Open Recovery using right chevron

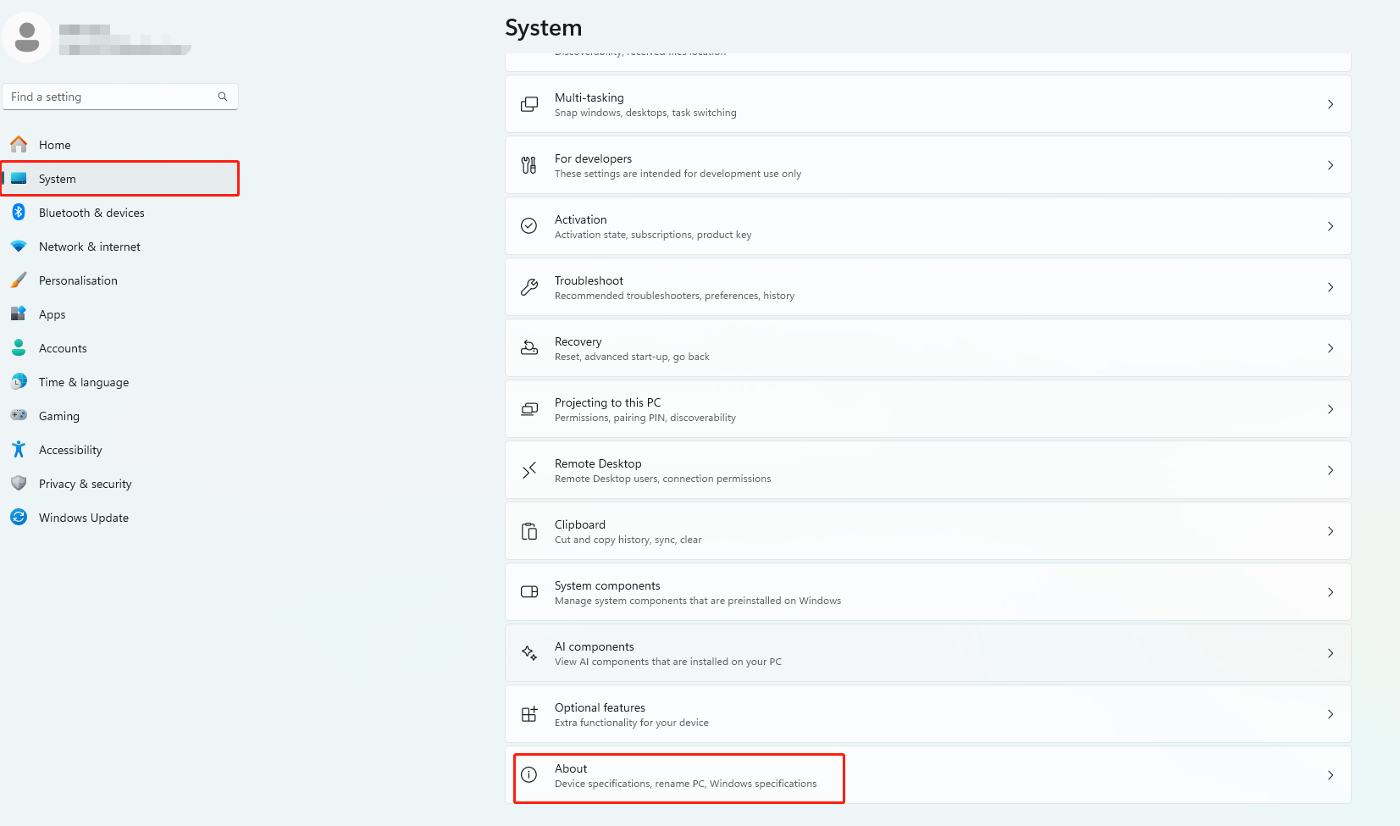click(1331, 348)
